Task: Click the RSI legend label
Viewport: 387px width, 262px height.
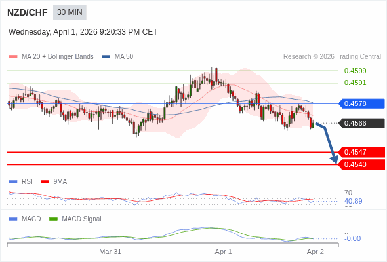Action: click(27, 182)
